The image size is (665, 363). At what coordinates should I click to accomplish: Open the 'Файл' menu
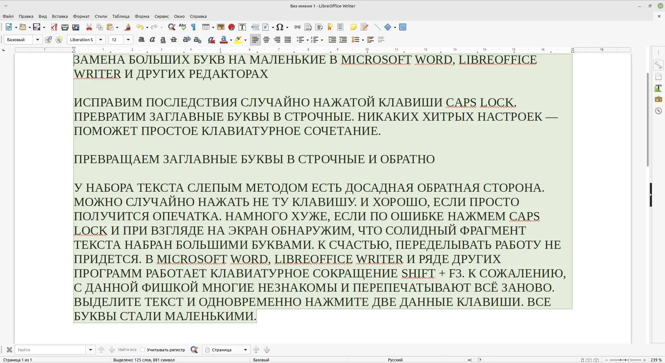[8, 16]
